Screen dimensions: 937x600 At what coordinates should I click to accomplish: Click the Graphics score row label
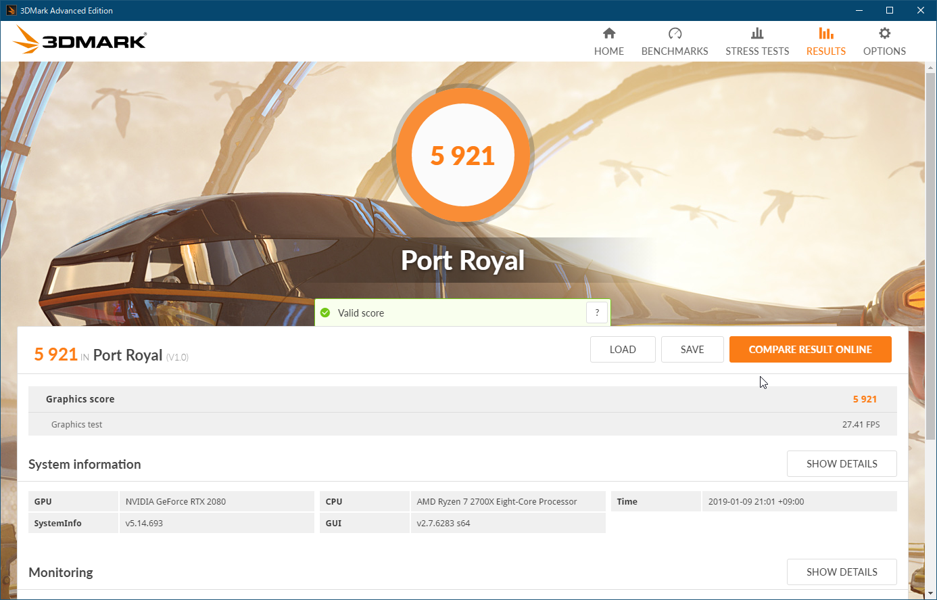(80, 399)
